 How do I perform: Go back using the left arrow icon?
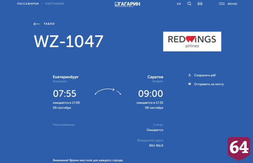[37, 24]
